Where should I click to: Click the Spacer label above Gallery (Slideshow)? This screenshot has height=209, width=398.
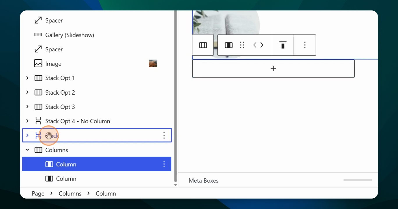click(x=54, y=21)
